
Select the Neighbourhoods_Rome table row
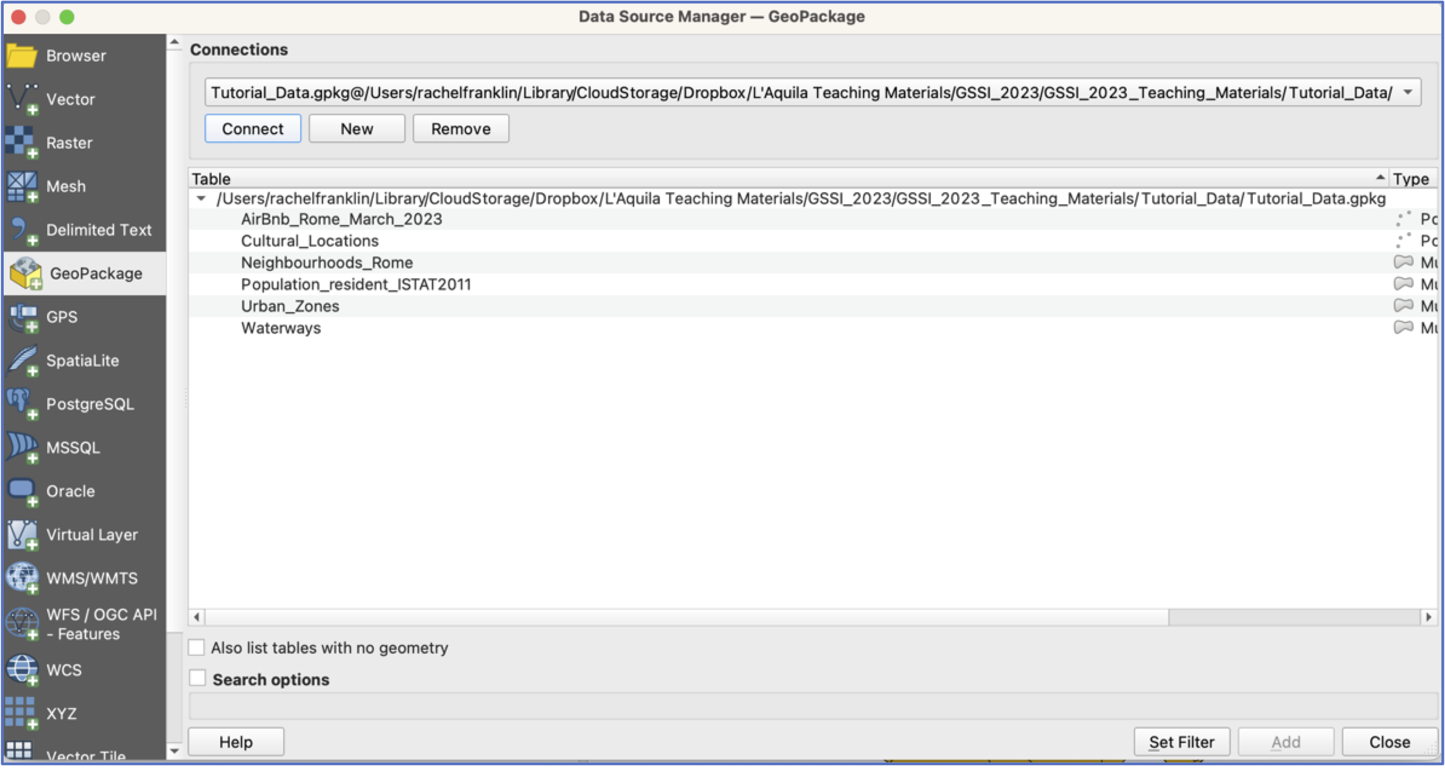tap(812, 263)
